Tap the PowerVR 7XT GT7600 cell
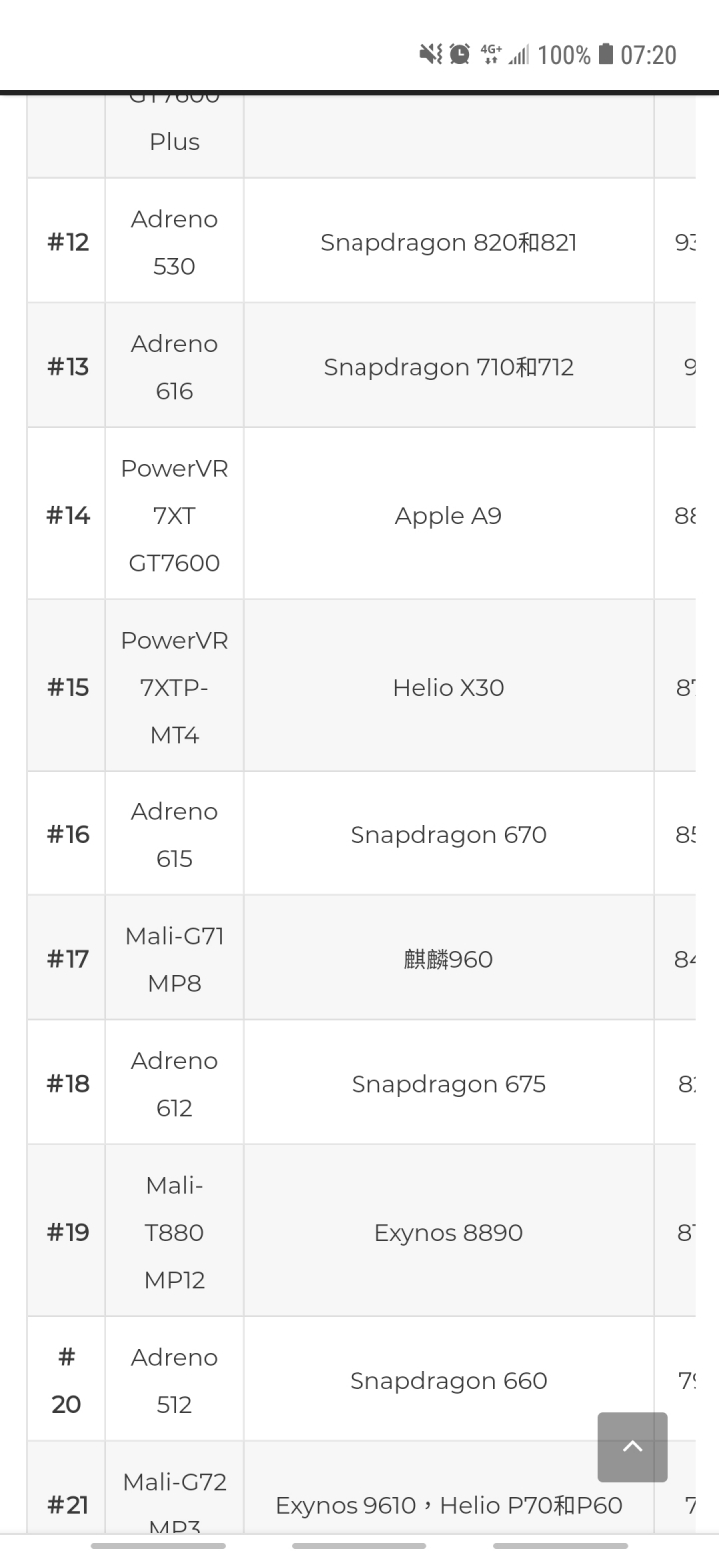719x1559 pixels. tap(174, 514)
